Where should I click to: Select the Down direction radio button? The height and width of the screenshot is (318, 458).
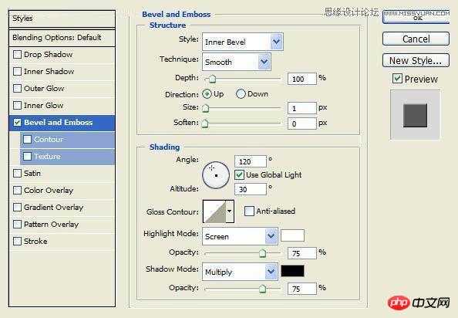(241, 94)
